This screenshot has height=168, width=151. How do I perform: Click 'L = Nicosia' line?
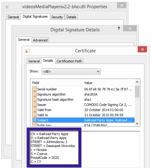tap(39, 150)
